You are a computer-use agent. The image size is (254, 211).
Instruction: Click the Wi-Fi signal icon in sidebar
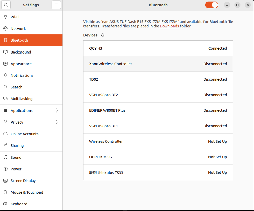click(5, 17)
